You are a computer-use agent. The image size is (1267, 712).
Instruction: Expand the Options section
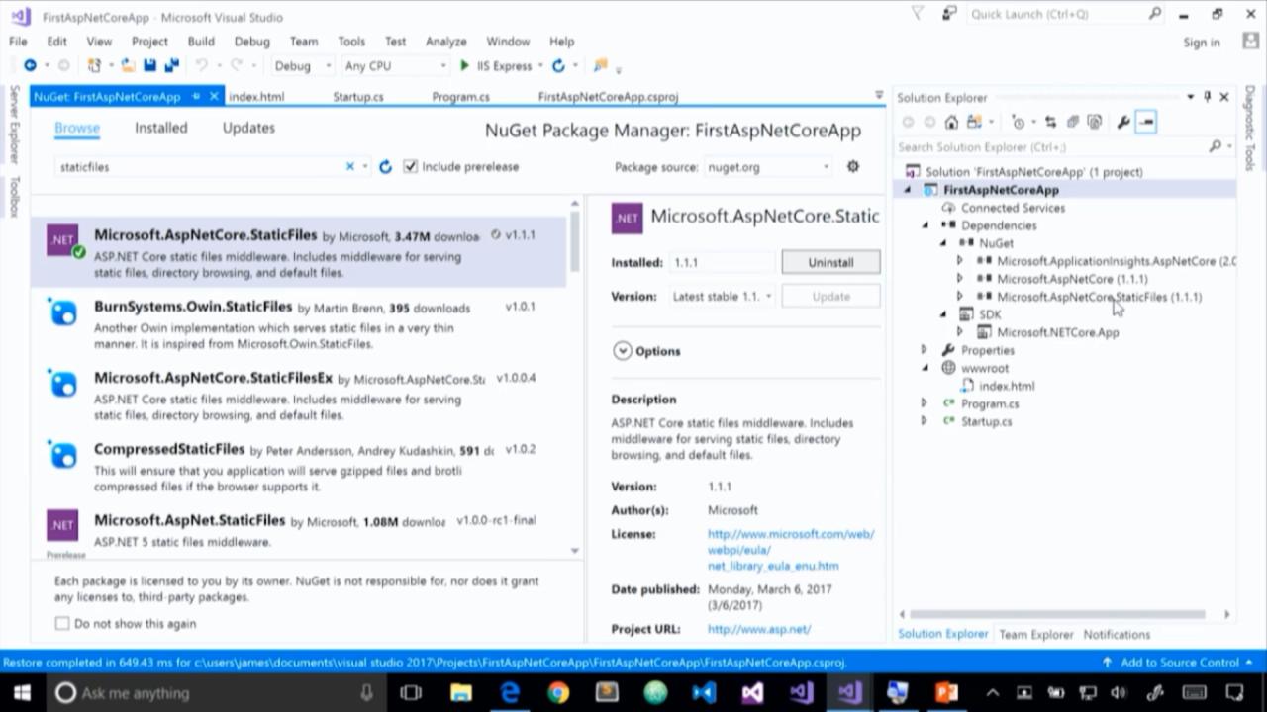click(622, 351)
